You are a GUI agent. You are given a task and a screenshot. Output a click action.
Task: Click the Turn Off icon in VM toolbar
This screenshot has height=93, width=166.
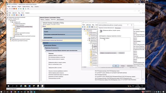12,9
